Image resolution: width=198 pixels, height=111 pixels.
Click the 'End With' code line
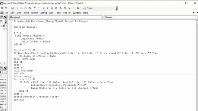point(19,44)
